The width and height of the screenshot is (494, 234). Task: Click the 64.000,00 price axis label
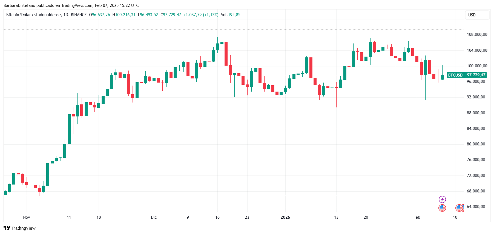[x=477, y=207]
